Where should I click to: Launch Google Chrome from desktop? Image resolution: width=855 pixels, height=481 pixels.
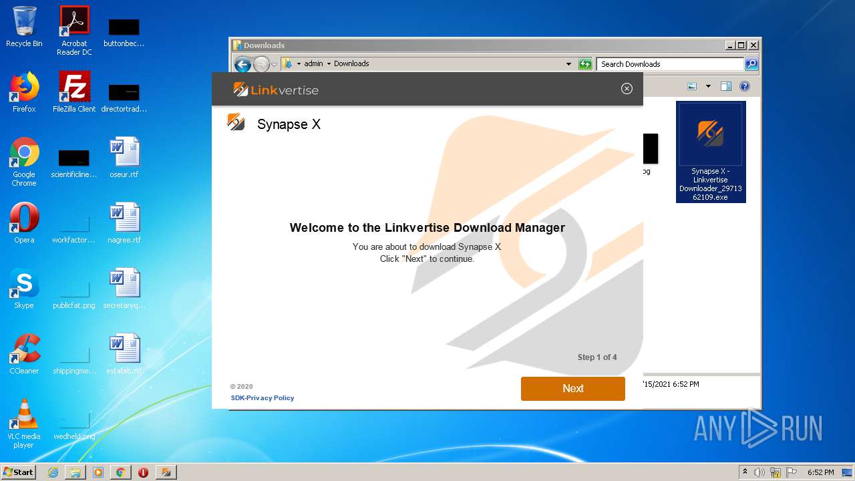click(24, 162)
